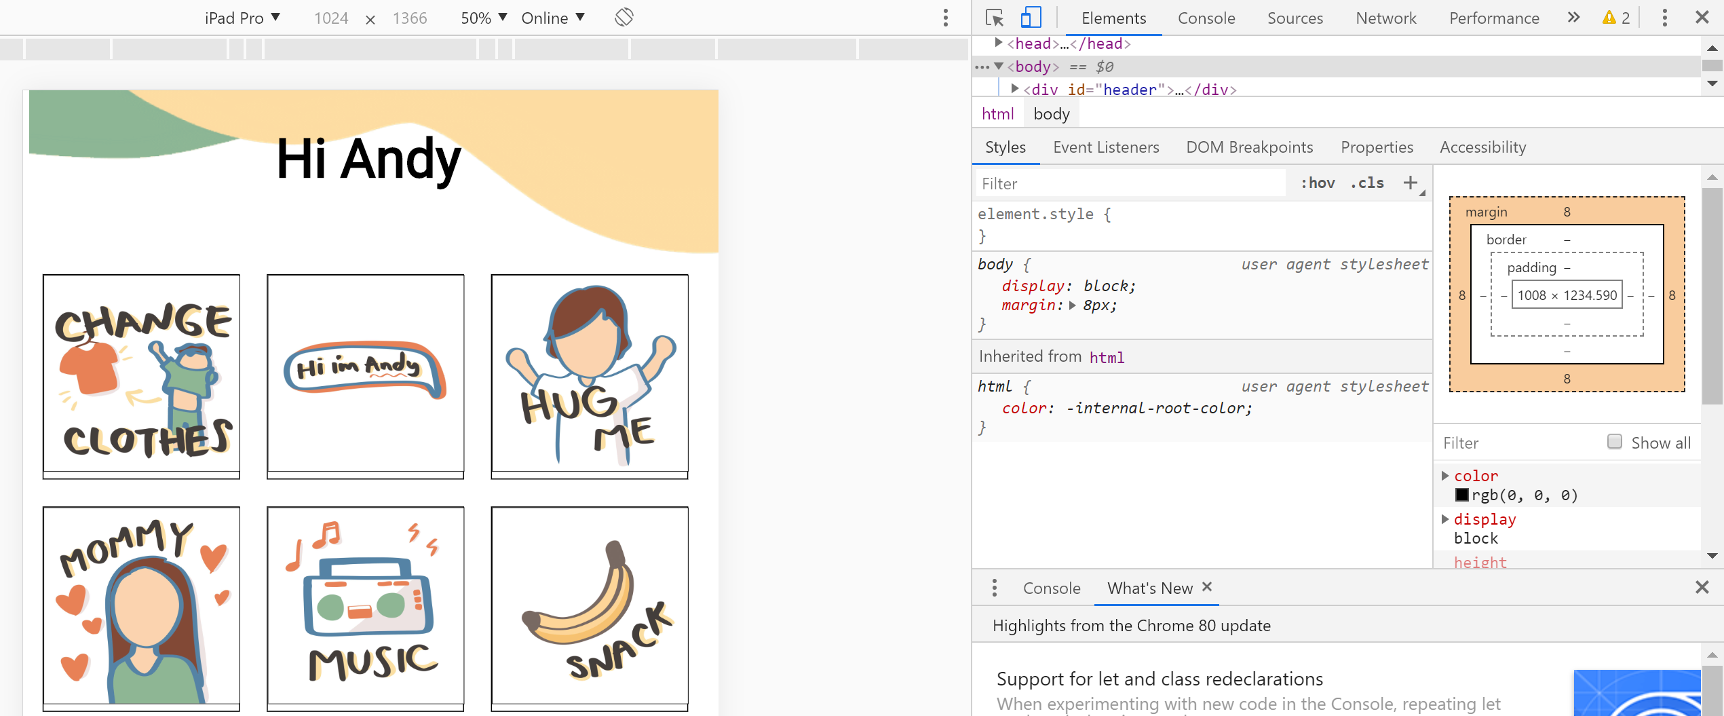
Task: Open the Properties tab
Action: 1377,147
